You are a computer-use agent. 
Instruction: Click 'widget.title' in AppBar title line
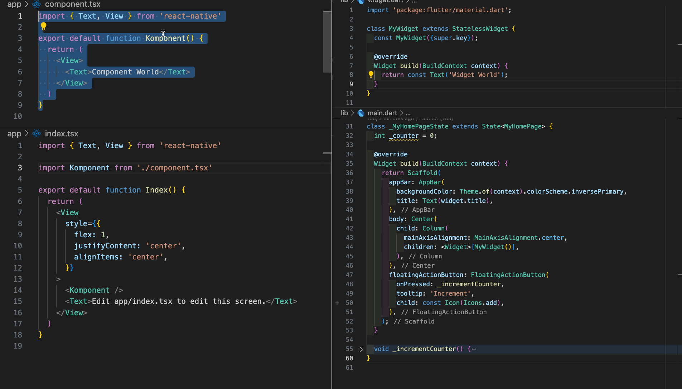(x=463, y=201)
